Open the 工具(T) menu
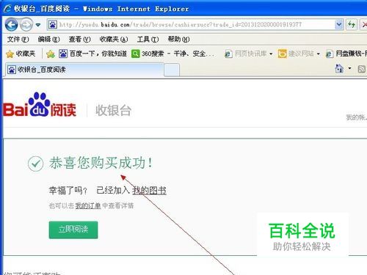 point(148,39)
